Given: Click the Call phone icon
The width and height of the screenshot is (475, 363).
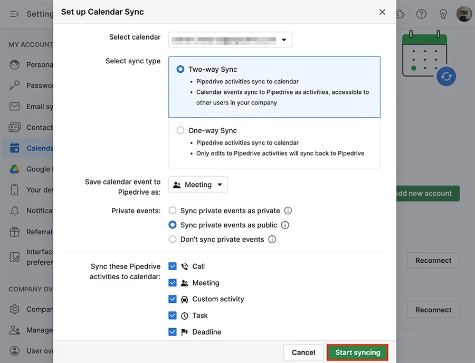Looking at the screenshot, I should 185,266.
